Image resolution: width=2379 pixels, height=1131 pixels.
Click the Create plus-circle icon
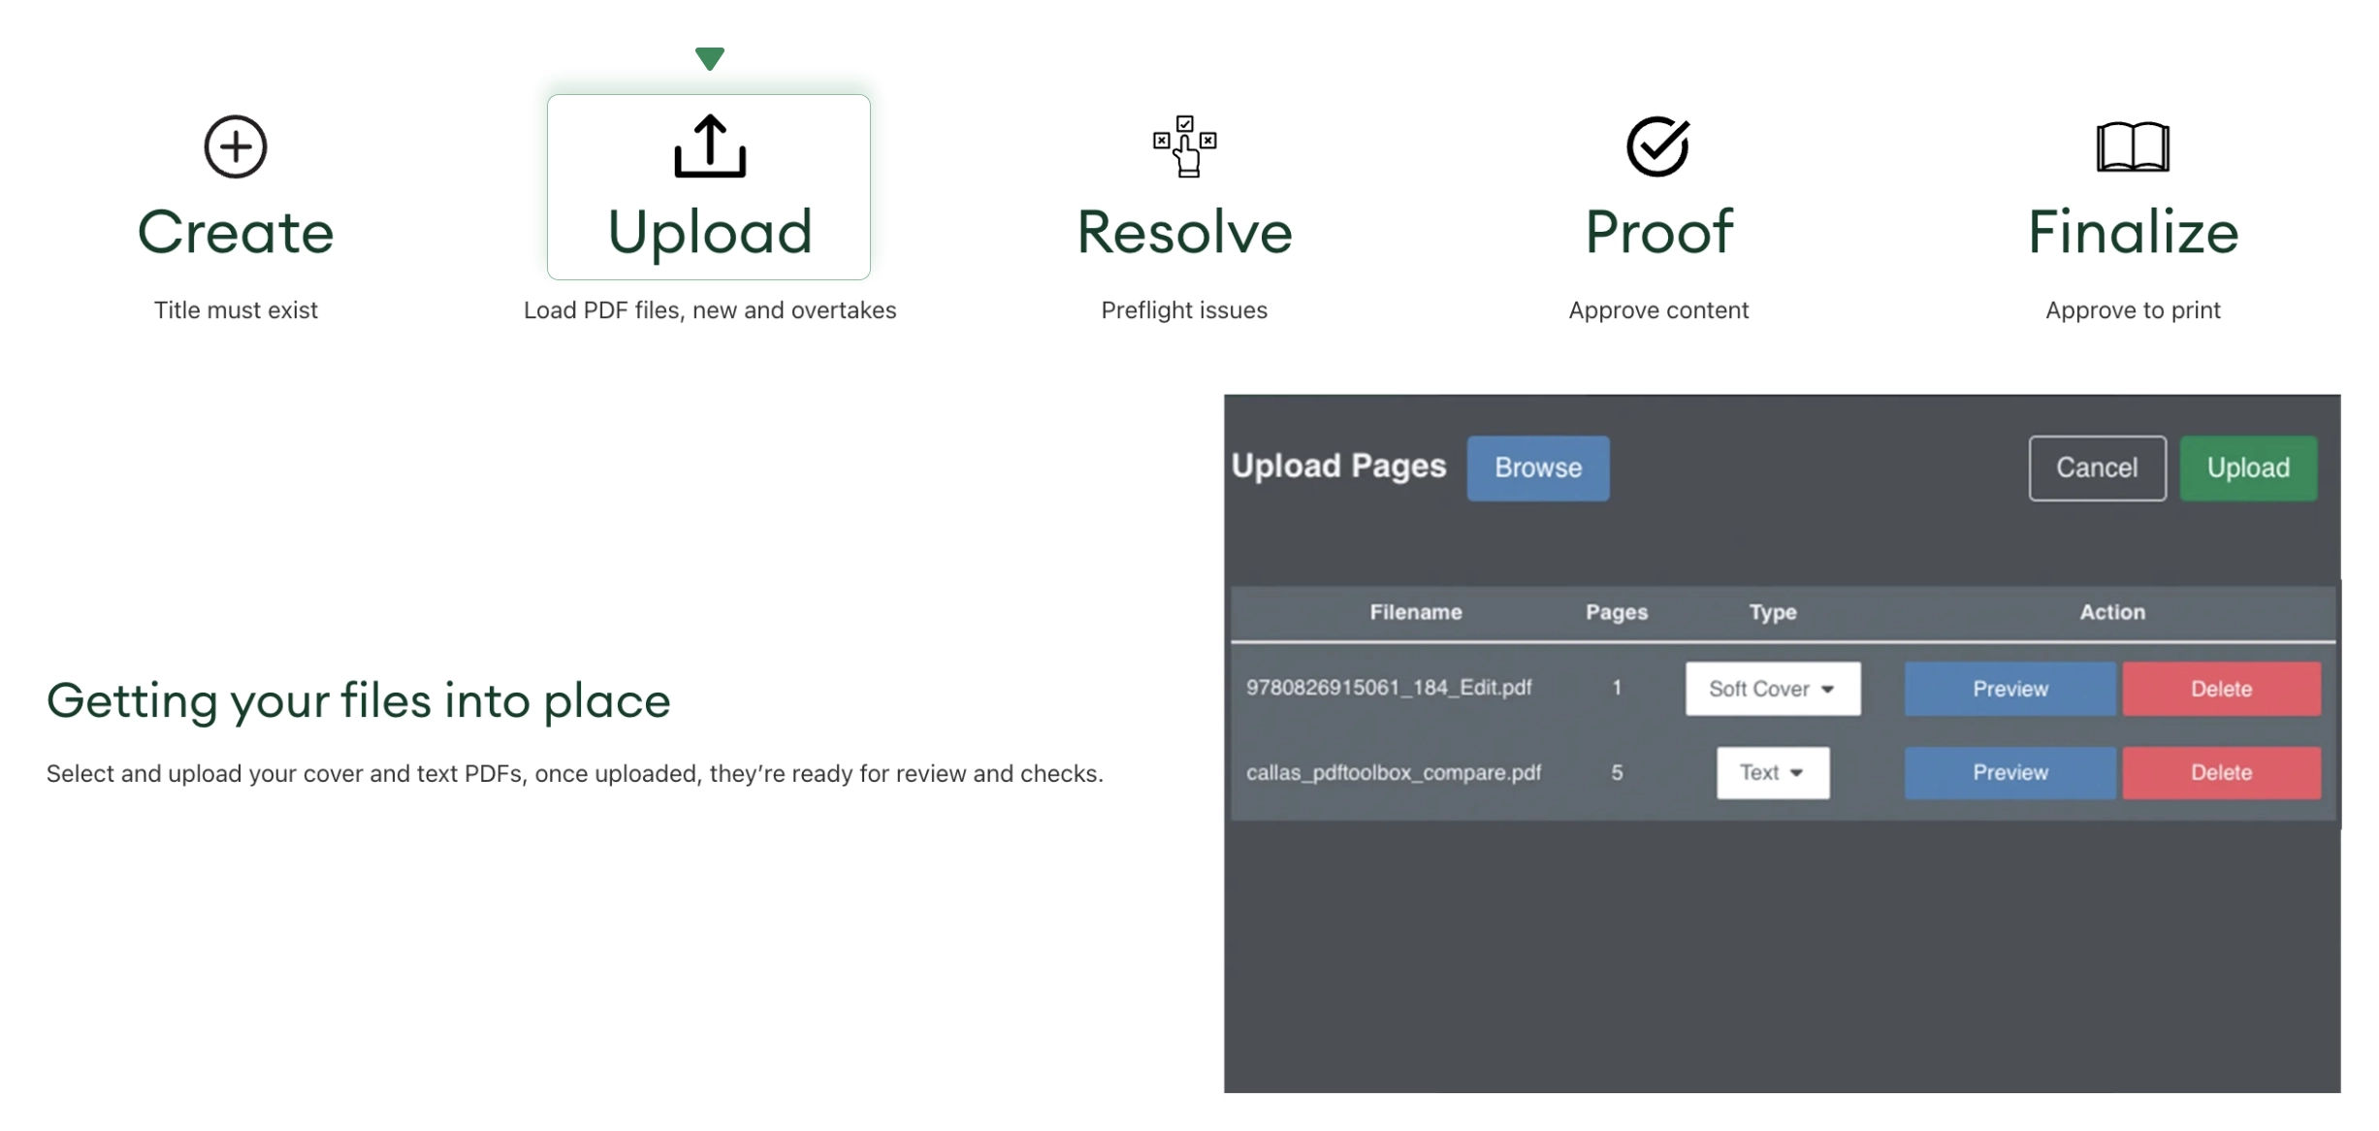click(235, 147)
